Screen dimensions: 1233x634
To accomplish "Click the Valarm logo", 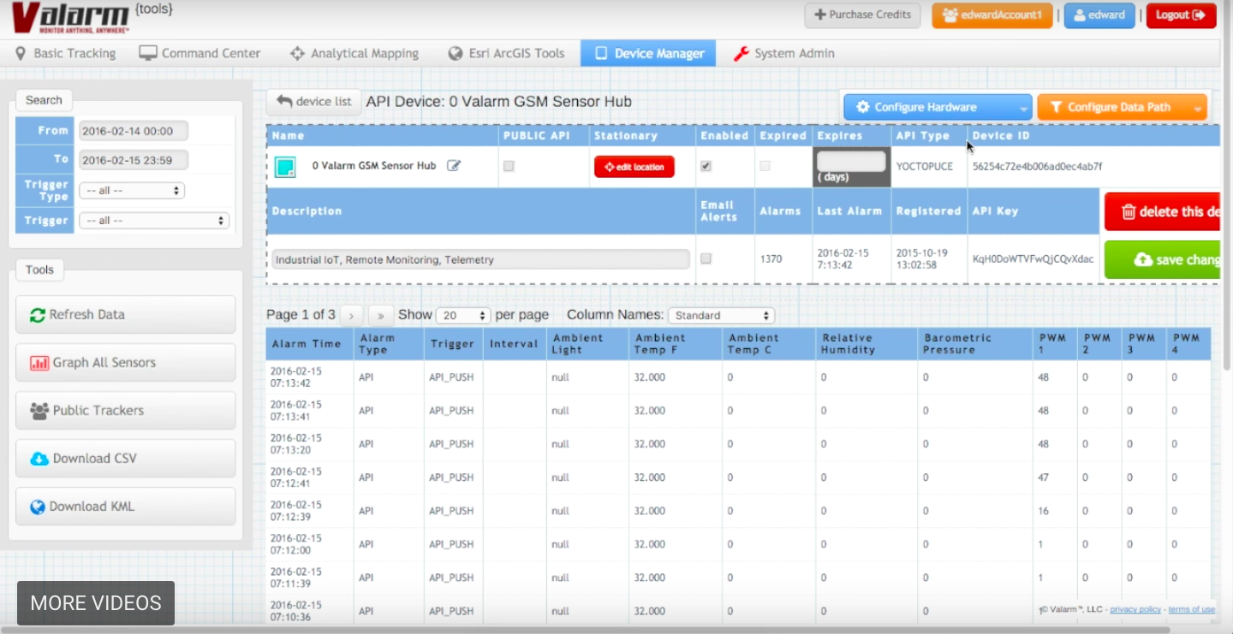I will coord(70,17).
